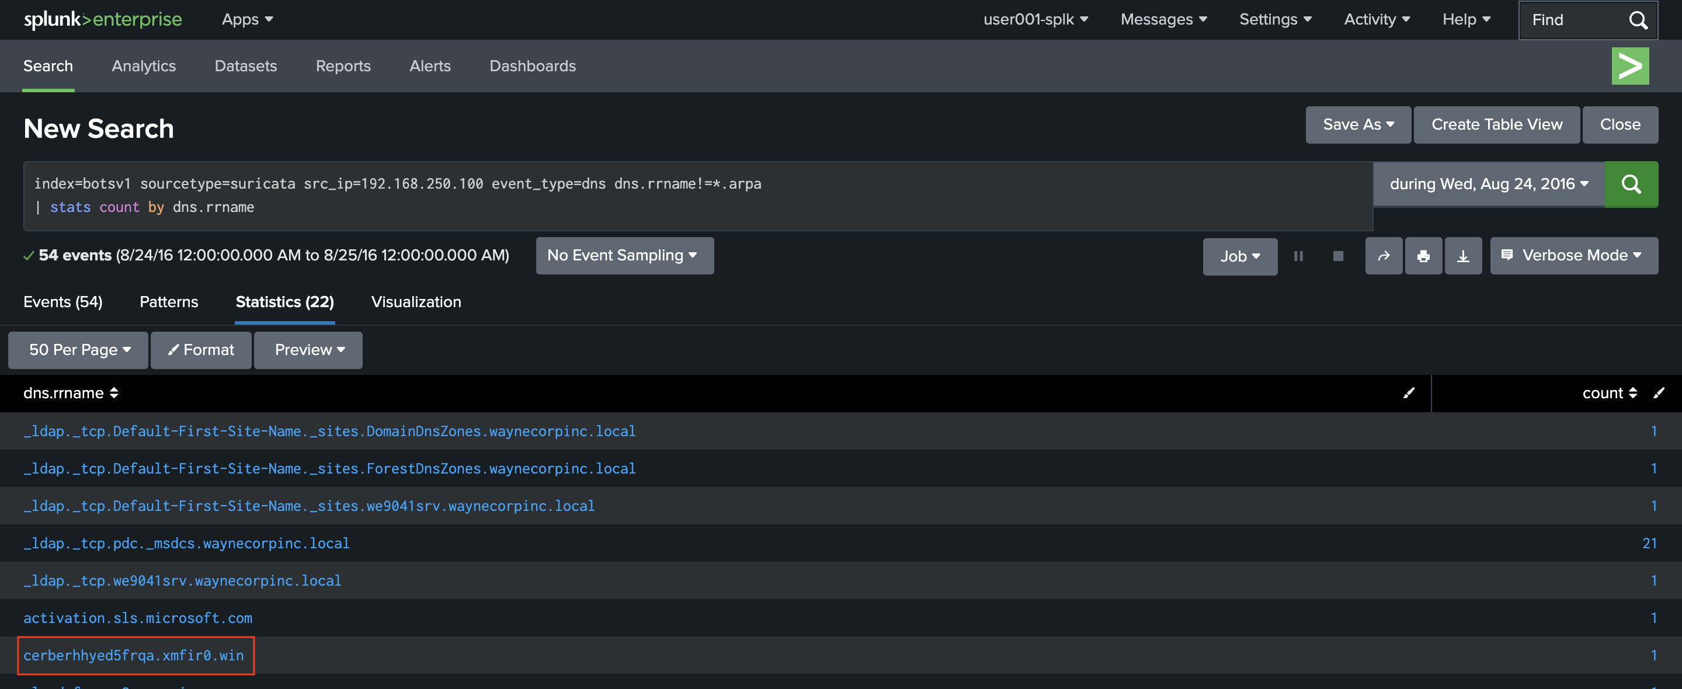Image resolution: width=1682 pixels, height=689 pixels.
Task: Go to the Analytics tab
Action: click(144, 66)
